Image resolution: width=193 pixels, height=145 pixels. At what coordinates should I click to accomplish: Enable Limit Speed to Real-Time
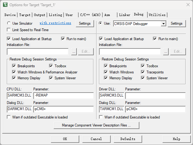(x=9, y=30)
